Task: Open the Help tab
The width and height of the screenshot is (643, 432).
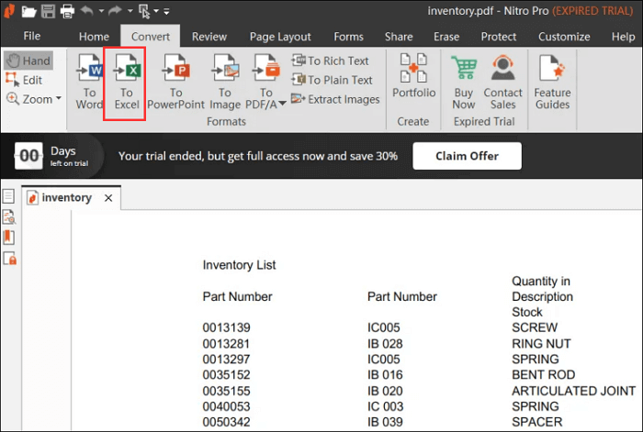Action: [x=624, y=37]
